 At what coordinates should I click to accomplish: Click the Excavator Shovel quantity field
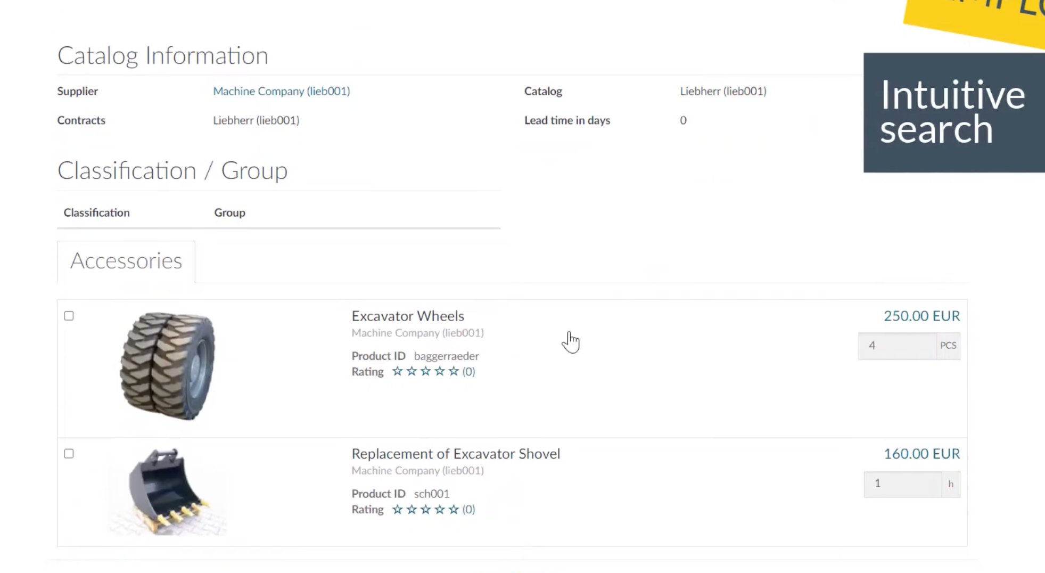tap(902, 484)
